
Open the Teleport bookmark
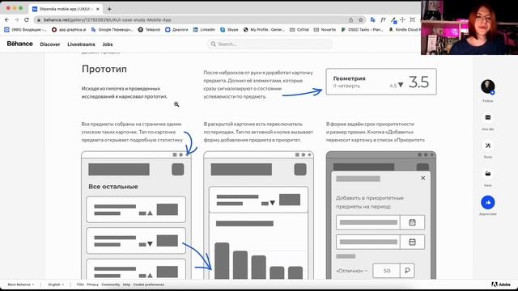(149, 30)
